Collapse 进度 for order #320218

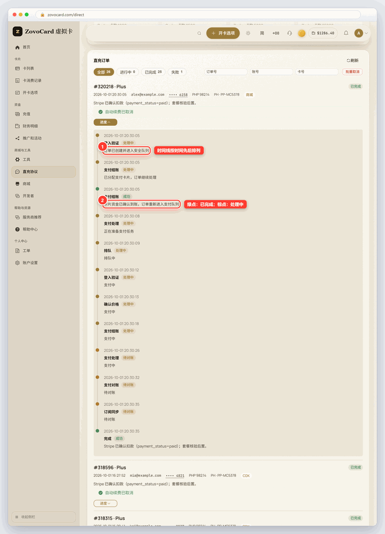(105, 122)
